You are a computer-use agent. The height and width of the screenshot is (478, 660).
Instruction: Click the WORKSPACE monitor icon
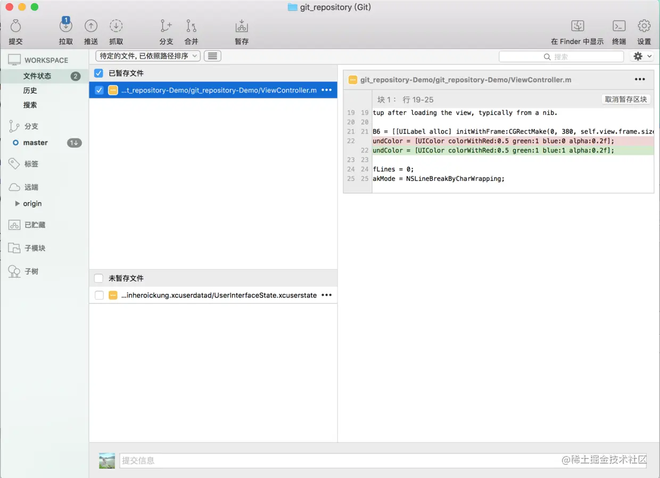point(14,60)
